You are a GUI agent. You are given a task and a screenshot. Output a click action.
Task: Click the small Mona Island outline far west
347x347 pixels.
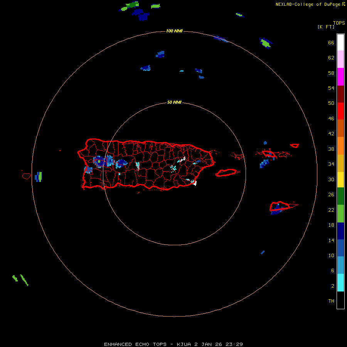tap(26, 176)
